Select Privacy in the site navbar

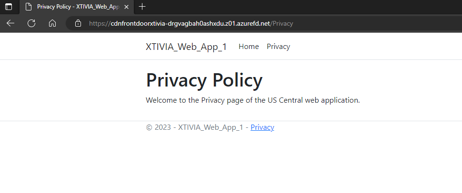(x=278, y=47)
